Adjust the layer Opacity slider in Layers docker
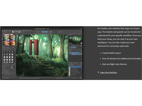 pyautogui.click(x=74, y=53)
